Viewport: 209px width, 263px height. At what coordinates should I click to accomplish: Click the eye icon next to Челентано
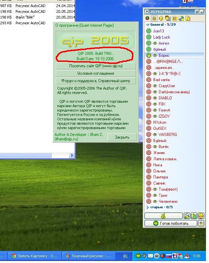155,201
